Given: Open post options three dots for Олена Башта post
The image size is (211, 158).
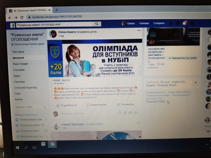Looking at the screenshot, I should click(x=139, y=31).
